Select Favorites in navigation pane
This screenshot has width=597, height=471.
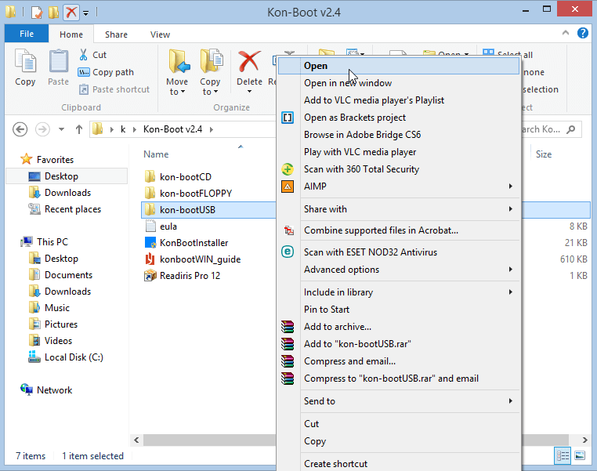[55, 160]
